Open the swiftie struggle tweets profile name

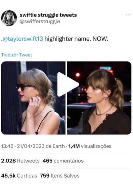click(48, 15)
